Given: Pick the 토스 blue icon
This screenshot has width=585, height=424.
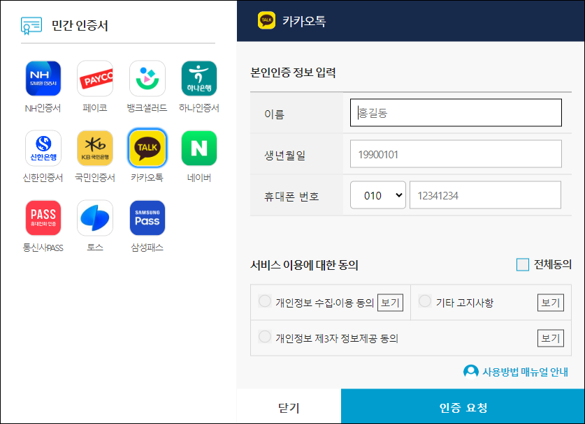Looking at the screenshot, I should tap(95, 218).
